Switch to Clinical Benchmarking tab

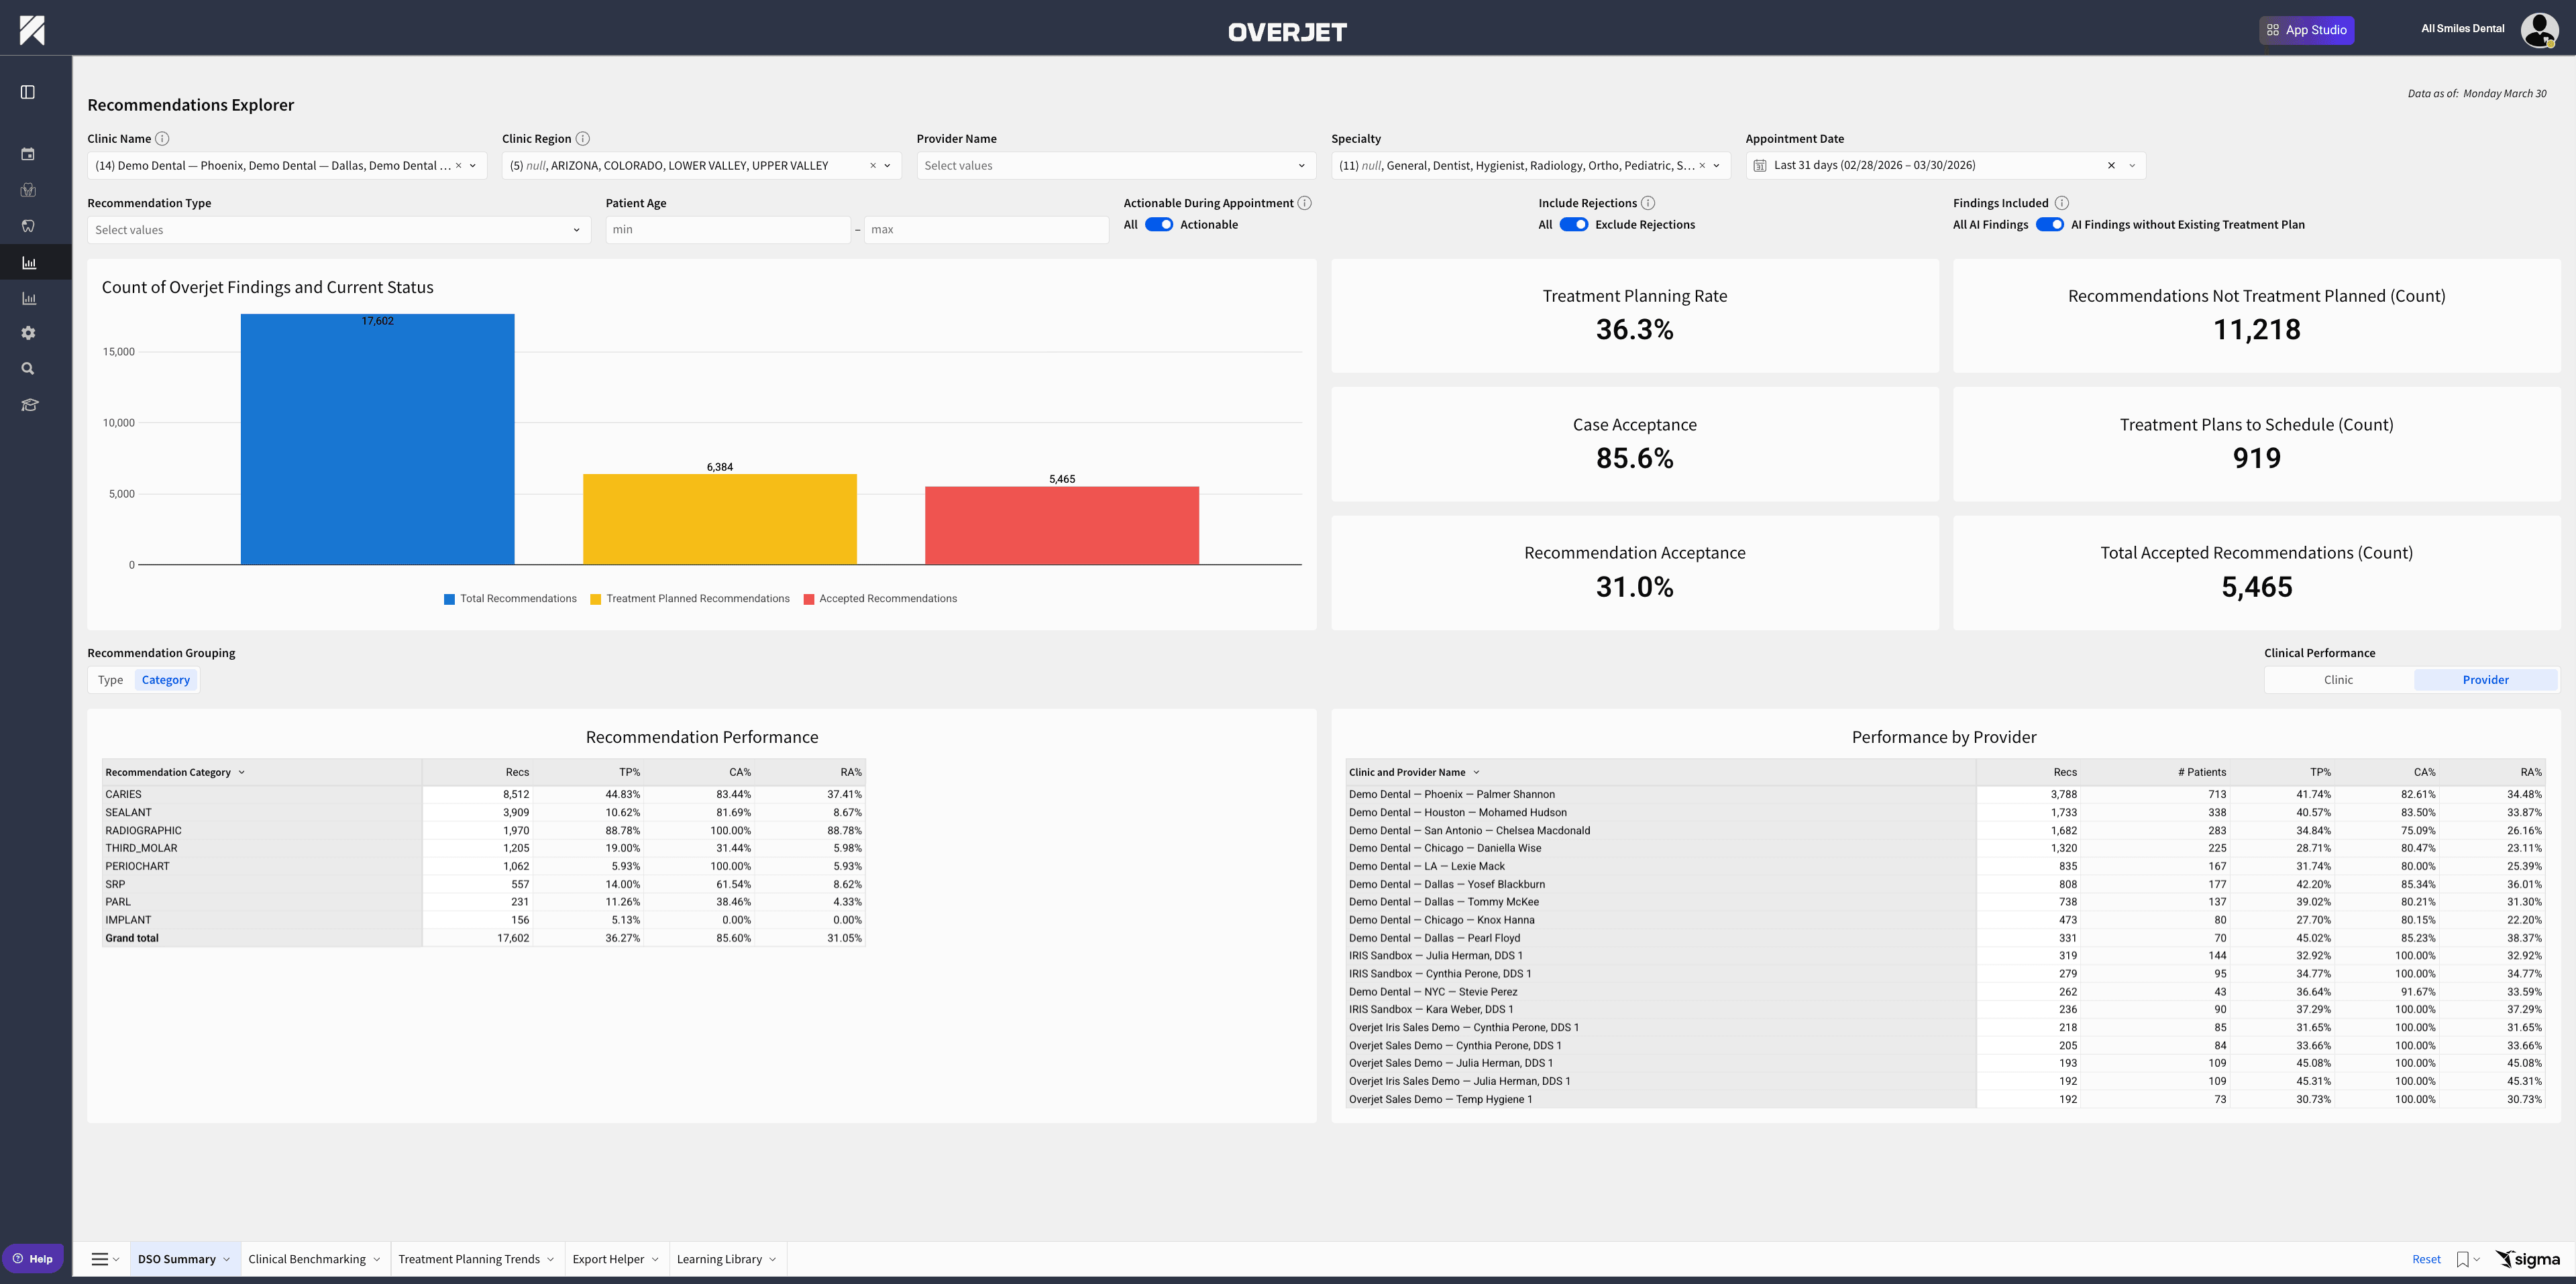[307, 1259]
